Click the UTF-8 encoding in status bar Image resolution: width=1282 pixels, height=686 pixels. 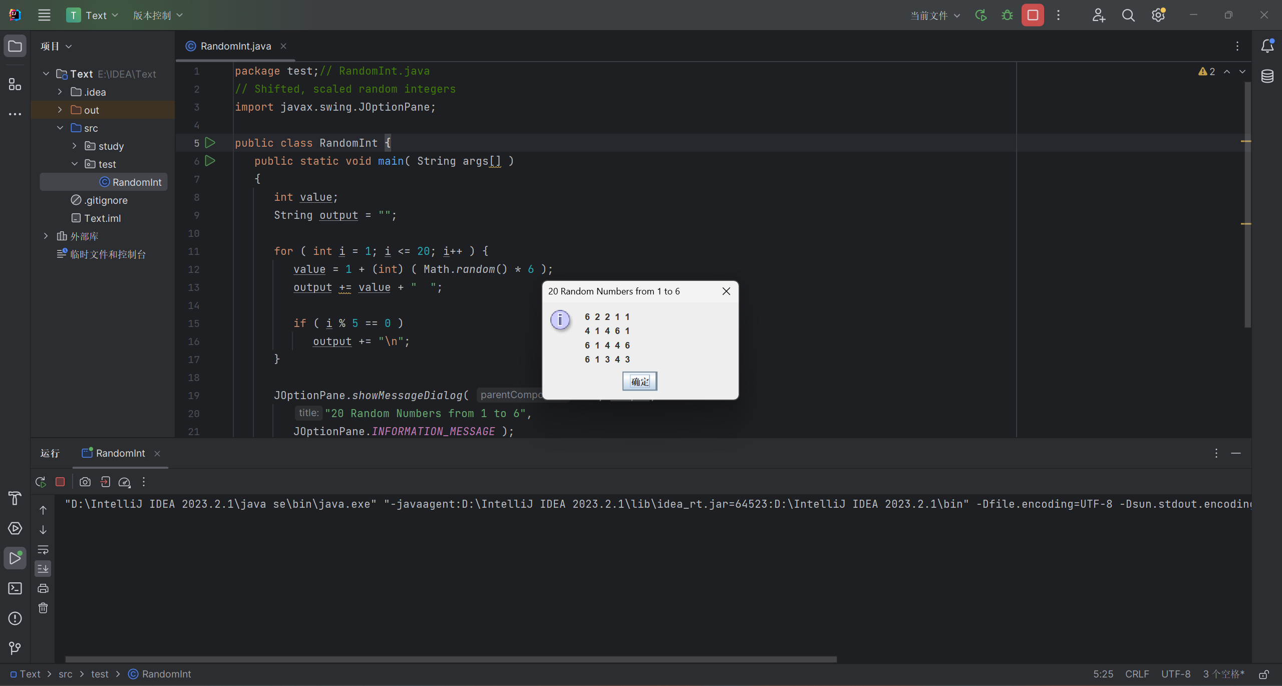[1175, 674]
